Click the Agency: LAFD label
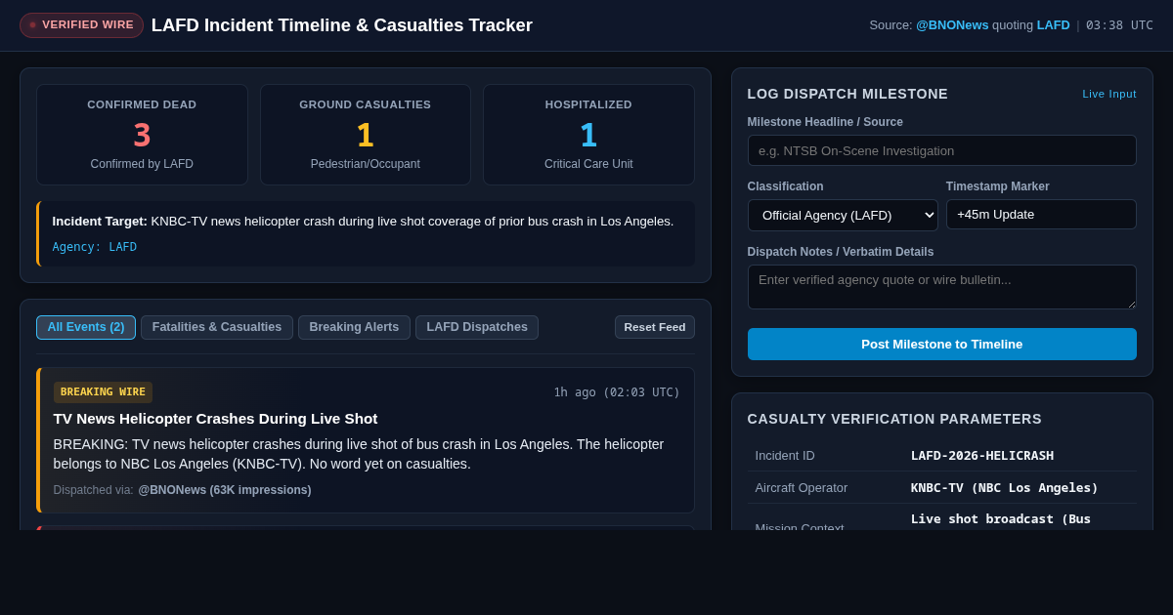This screenshot has height=615, width=1173. pyautogui.click(x=95, y=247)
